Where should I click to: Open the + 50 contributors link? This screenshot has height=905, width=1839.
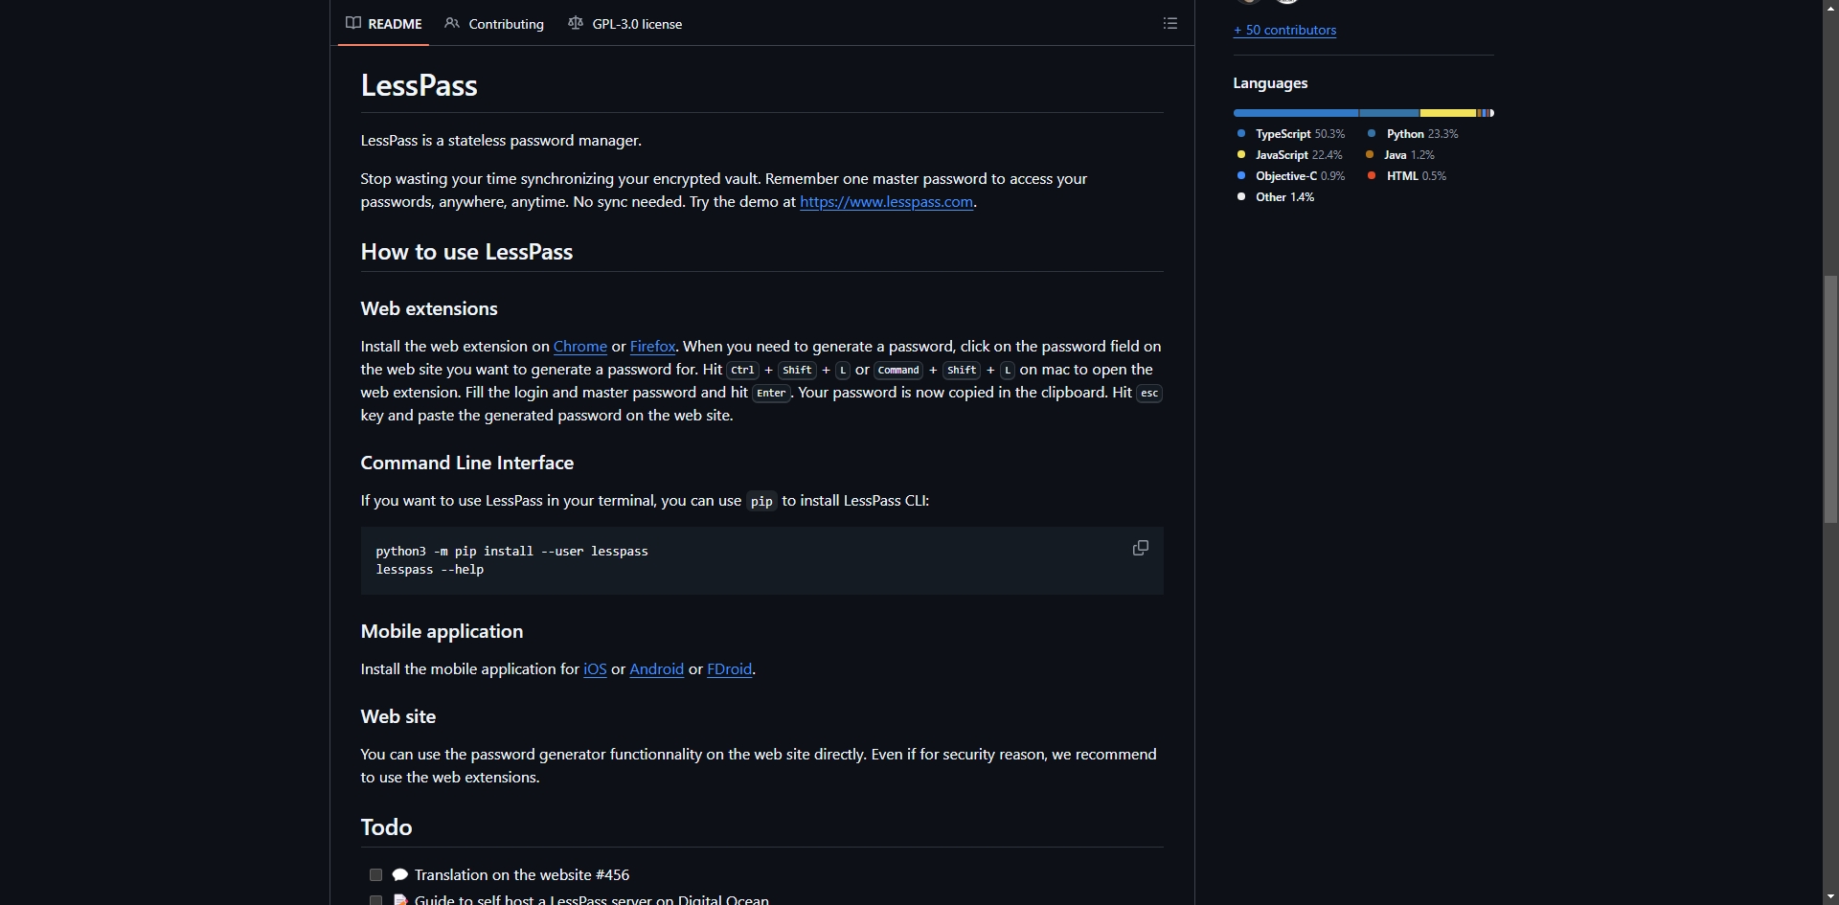1284,30
